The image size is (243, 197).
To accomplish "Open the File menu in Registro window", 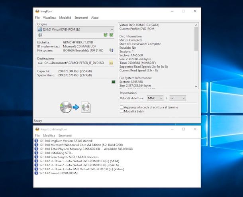I will (37, 136).
